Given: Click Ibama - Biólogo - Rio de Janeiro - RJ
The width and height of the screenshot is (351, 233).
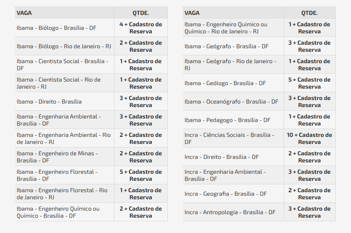Looking at the screenshot, I should pos(64,46).
